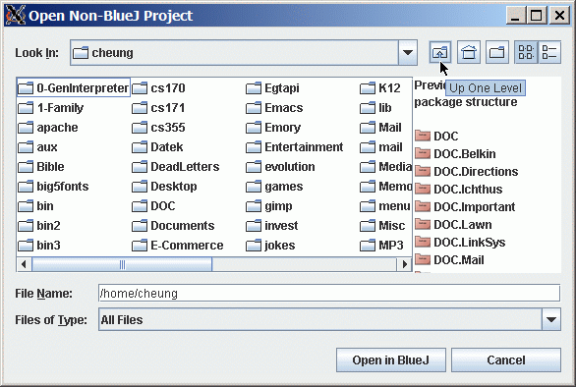Open the Files of Type dropdown
The height and width of the screenshot is (387, 576).
coord(551,319)
